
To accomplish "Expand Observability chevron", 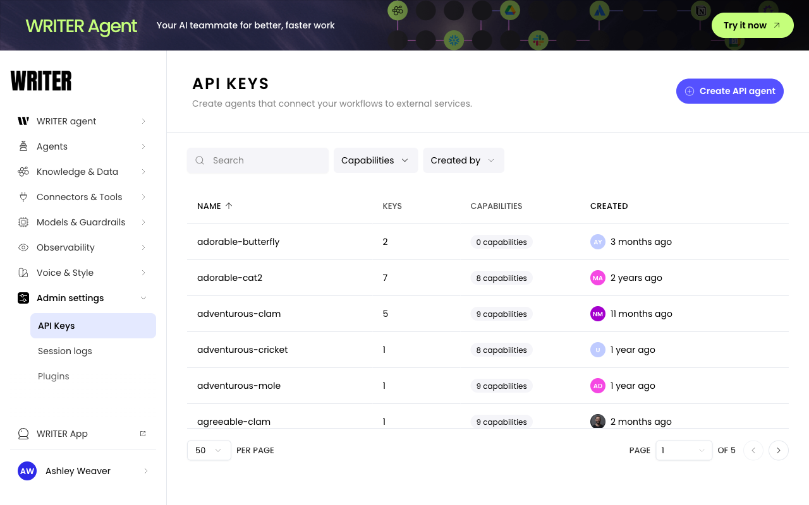I will point(143,247).
